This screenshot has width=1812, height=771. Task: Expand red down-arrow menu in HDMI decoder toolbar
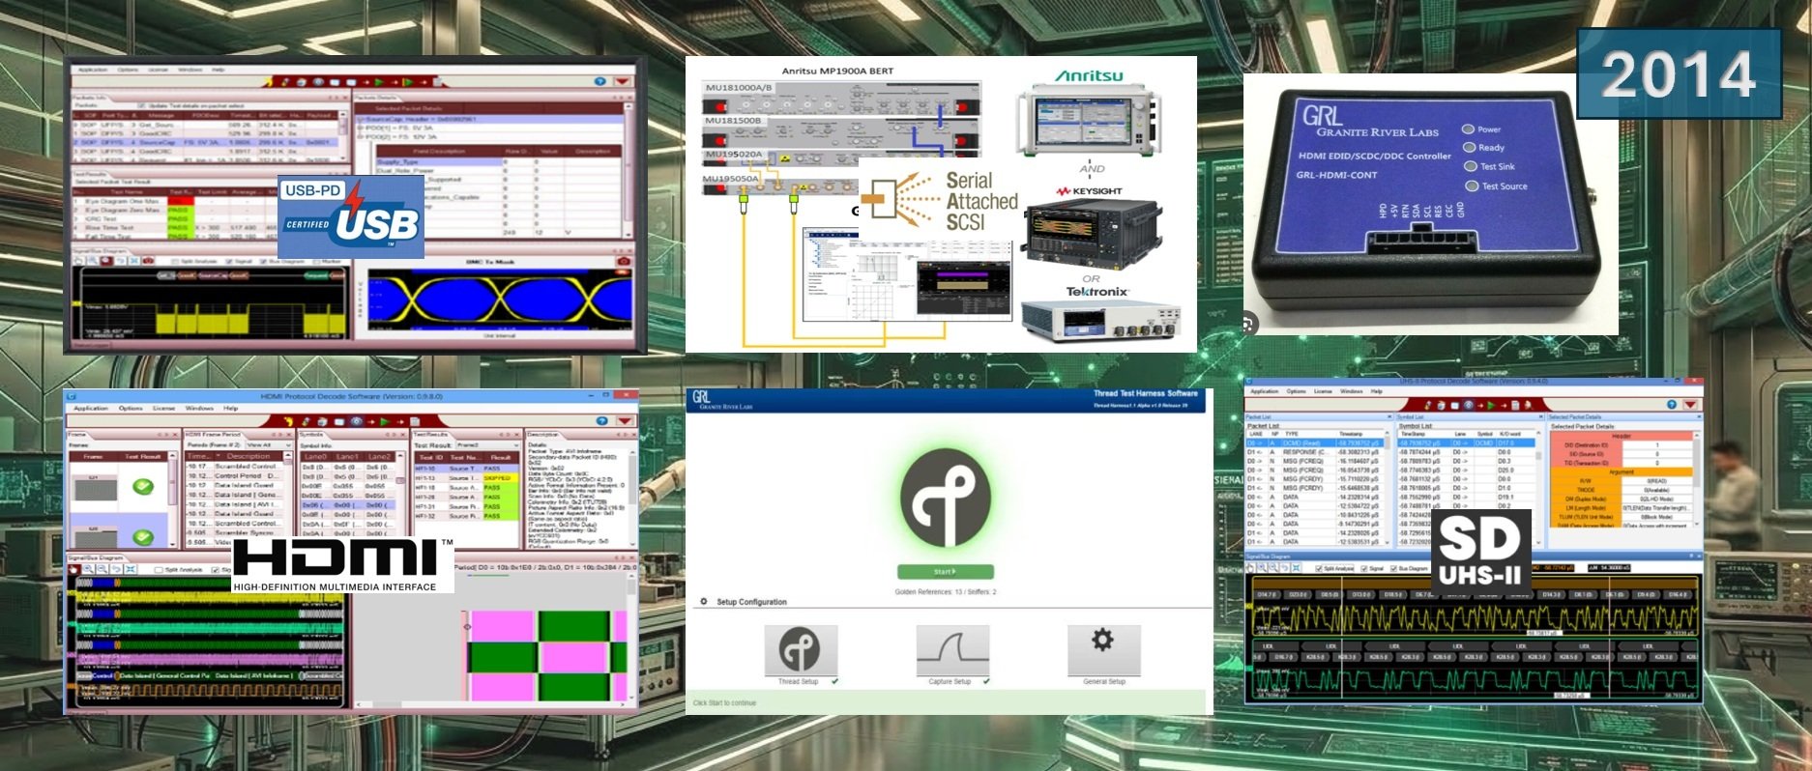(622, 421)
